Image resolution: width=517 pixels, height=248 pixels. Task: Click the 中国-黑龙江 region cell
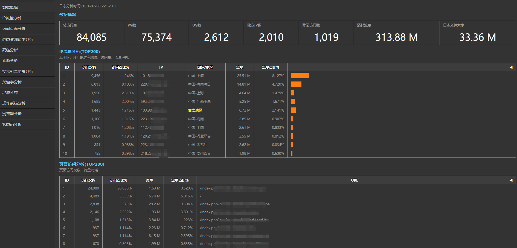click(198, 145)
